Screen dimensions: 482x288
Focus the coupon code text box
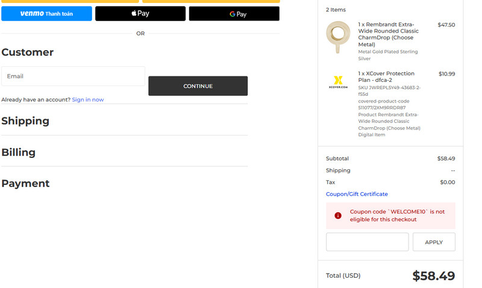coord(367,242)
